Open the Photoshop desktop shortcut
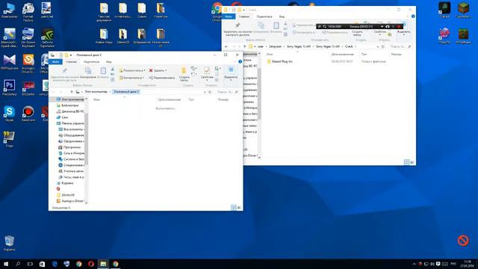Screen dimensions: 478x269 [x=9, y=88]
